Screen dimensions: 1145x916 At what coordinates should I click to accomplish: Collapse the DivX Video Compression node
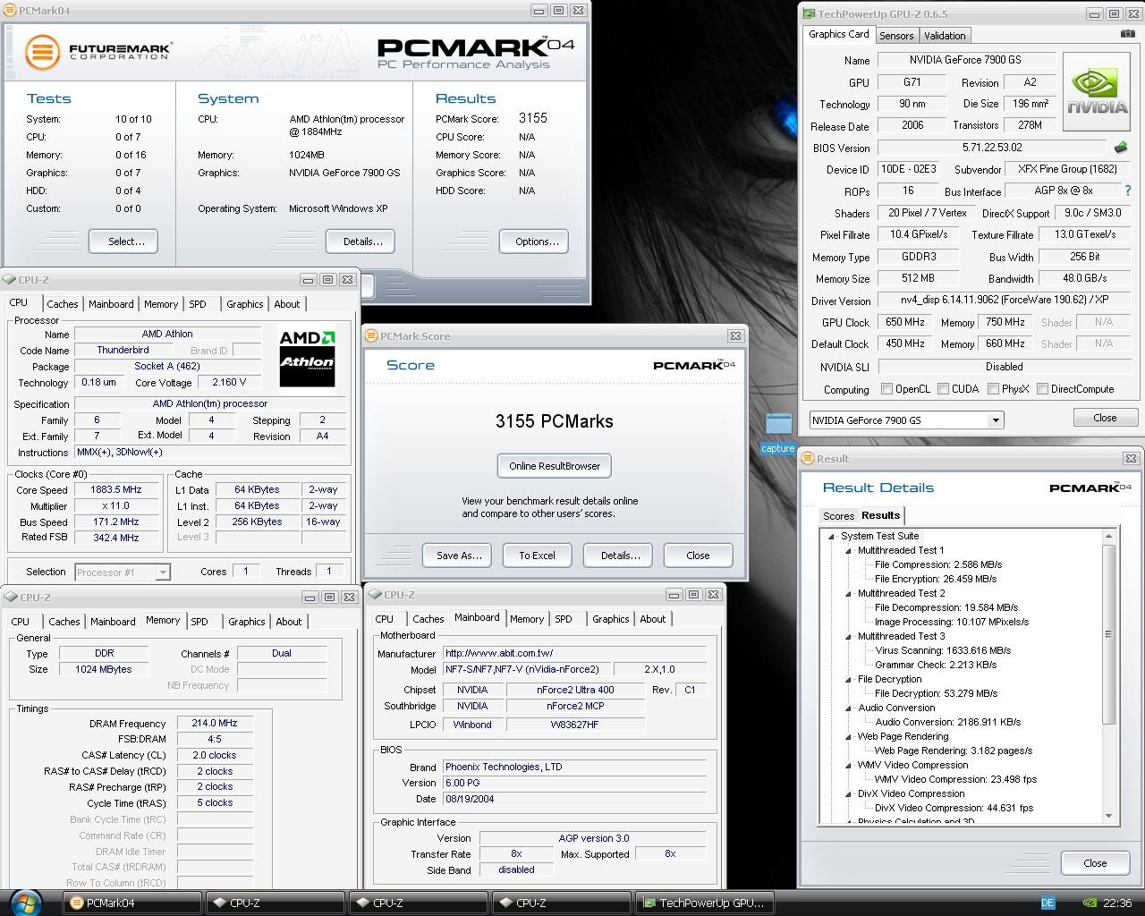point(849,793)
